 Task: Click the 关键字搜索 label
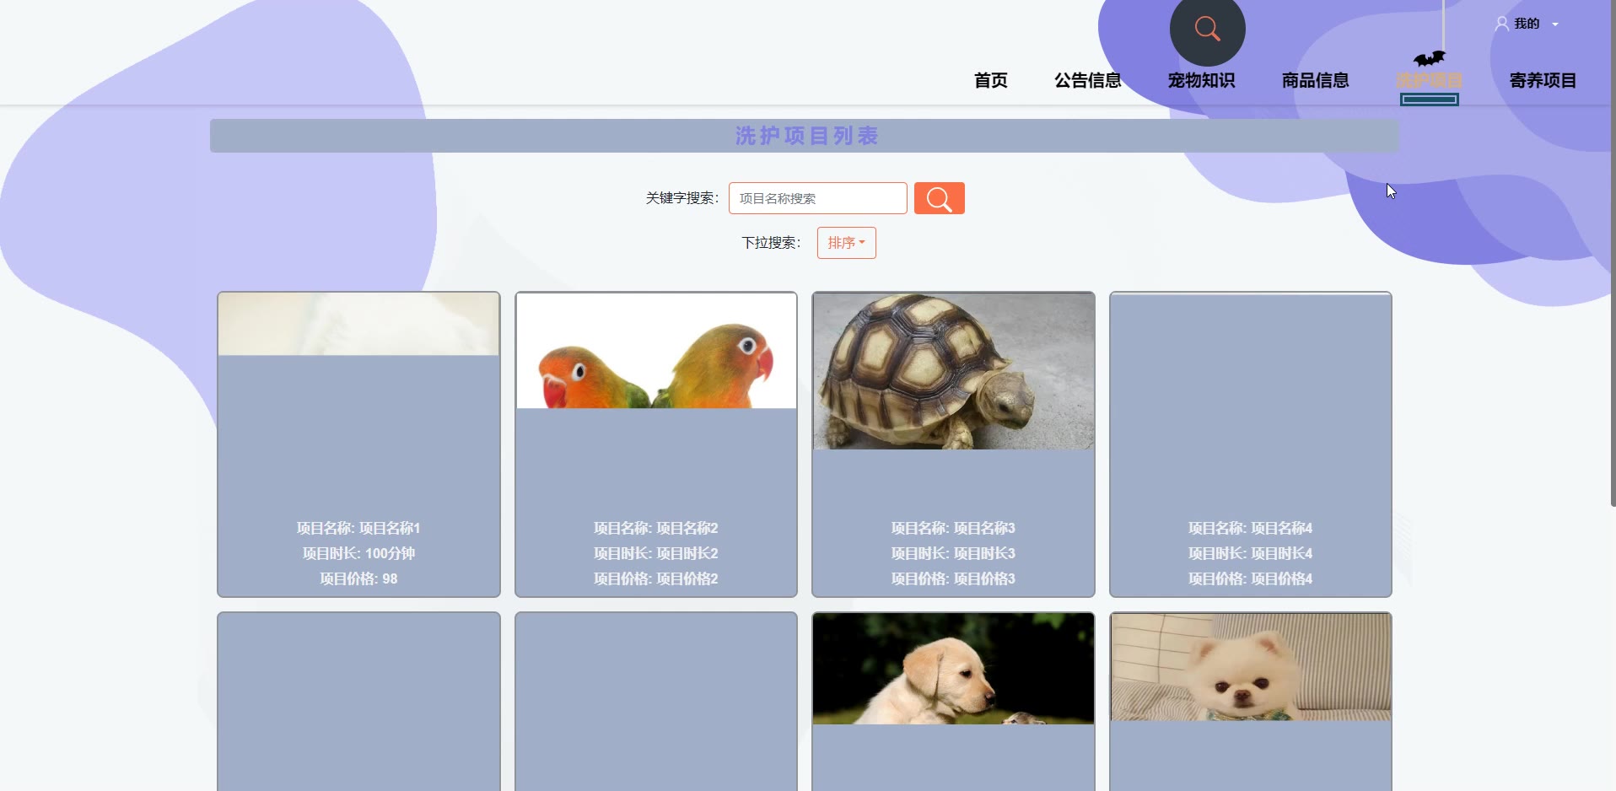(x=682, y=198)
